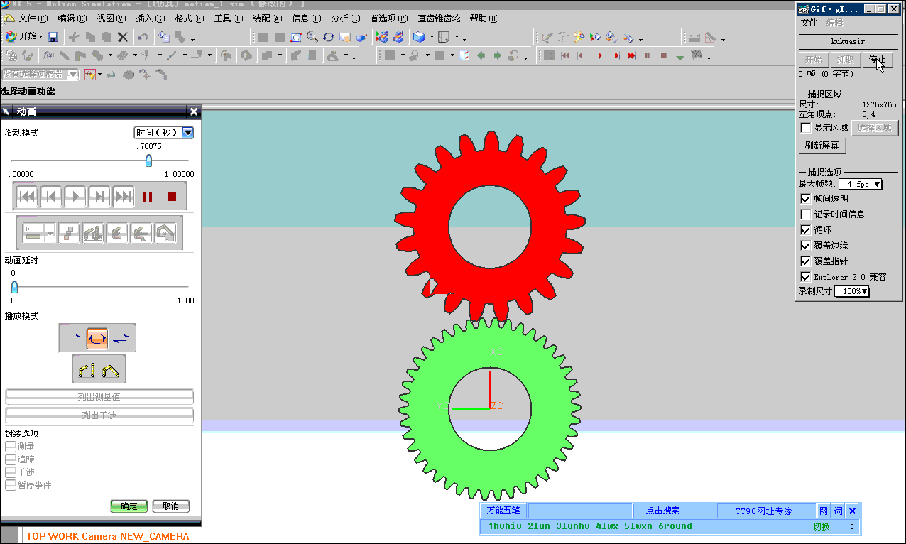906x544 pixels.
Task: Open 文件 menu in Gif window
Action: click(x=809, y=23)
